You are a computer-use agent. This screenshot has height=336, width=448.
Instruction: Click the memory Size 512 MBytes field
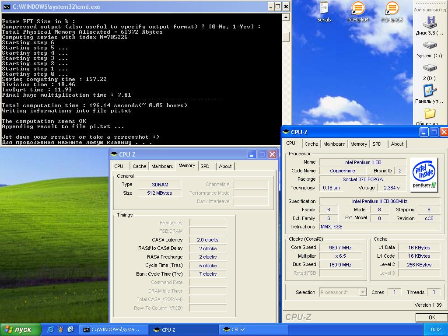pos(160,193)
